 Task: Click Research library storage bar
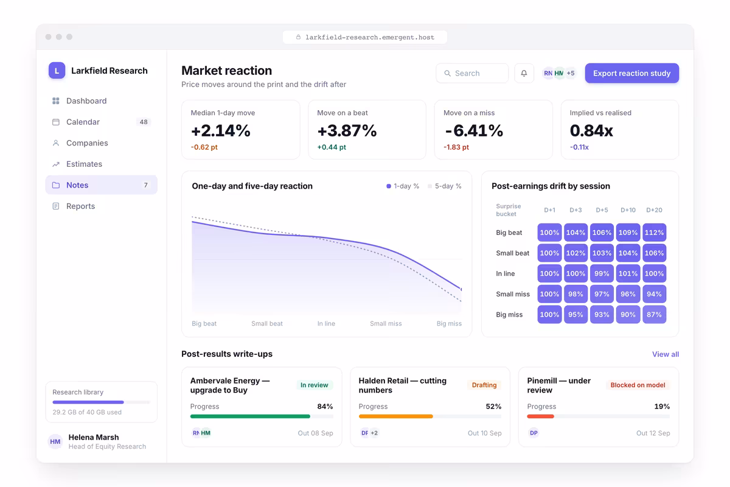(x=102, y=402)
